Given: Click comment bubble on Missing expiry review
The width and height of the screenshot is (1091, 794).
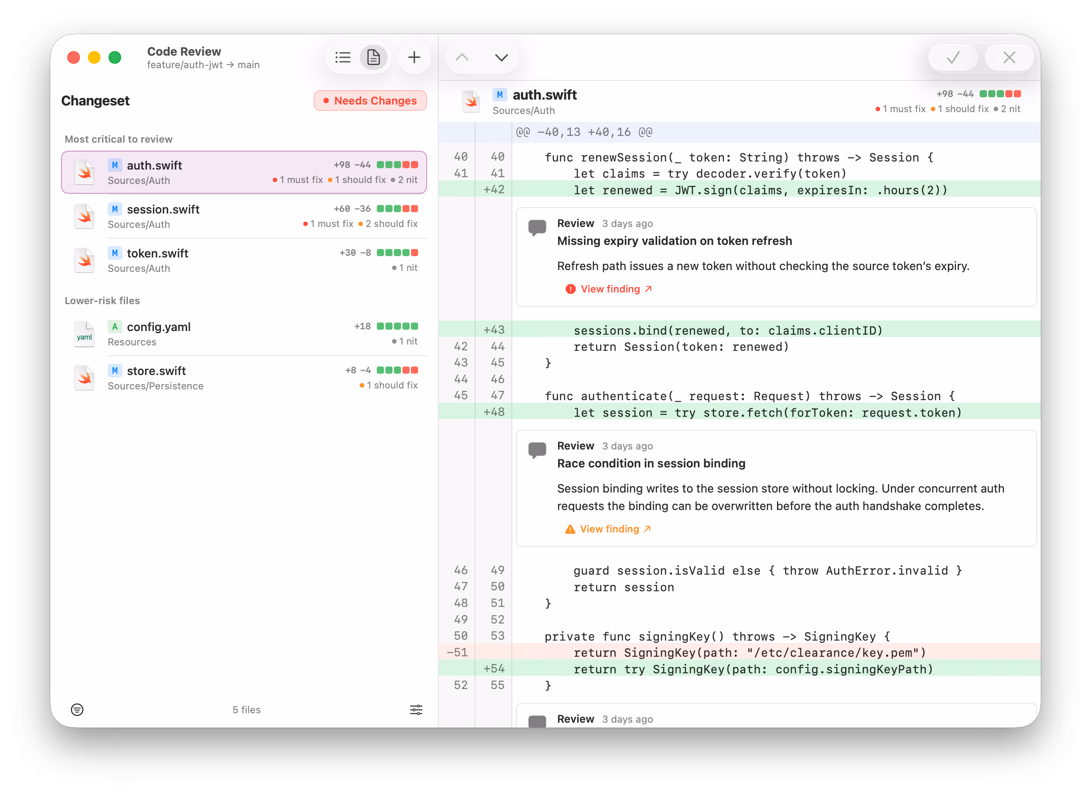Looking at the screenshot, I should coord(537,227).
